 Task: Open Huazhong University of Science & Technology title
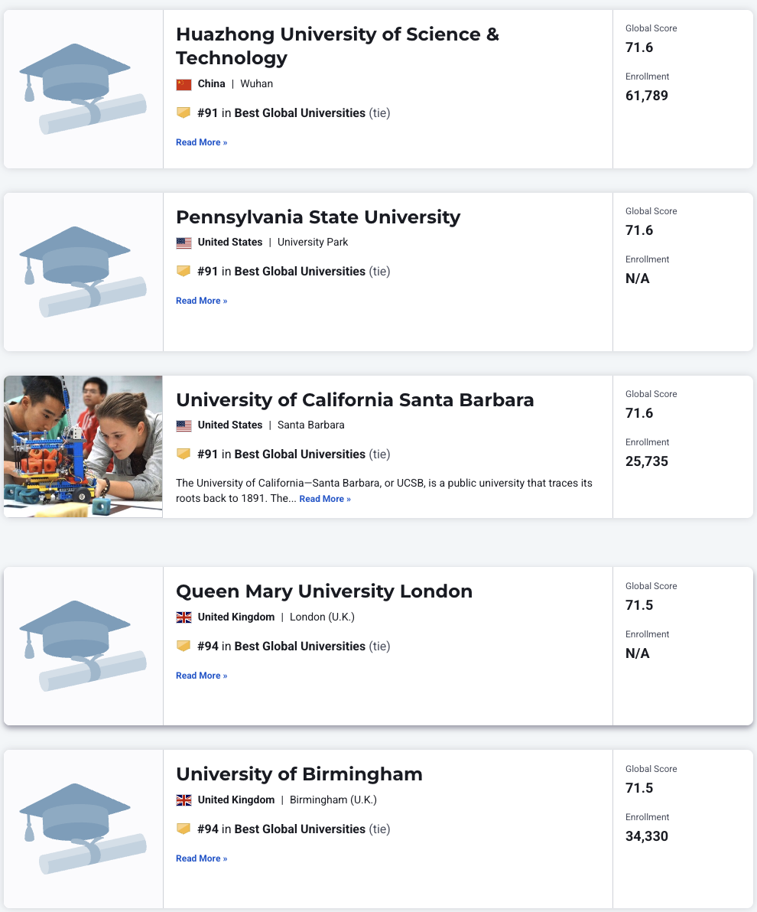pyautogui.click(x=337, y=46)
